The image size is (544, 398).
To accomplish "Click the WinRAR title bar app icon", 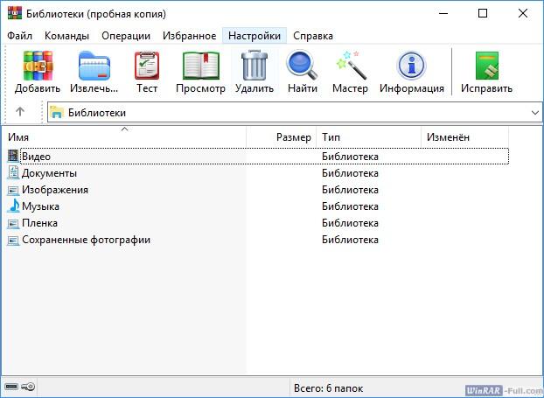I will click(15, 13).
